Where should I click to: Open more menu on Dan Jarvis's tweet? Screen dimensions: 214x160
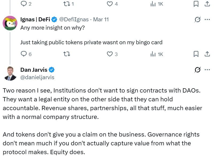point(207,70)
